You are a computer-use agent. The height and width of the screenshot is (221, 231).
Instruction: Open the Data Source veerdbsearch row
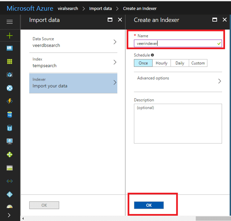click(x=73, y=42)
